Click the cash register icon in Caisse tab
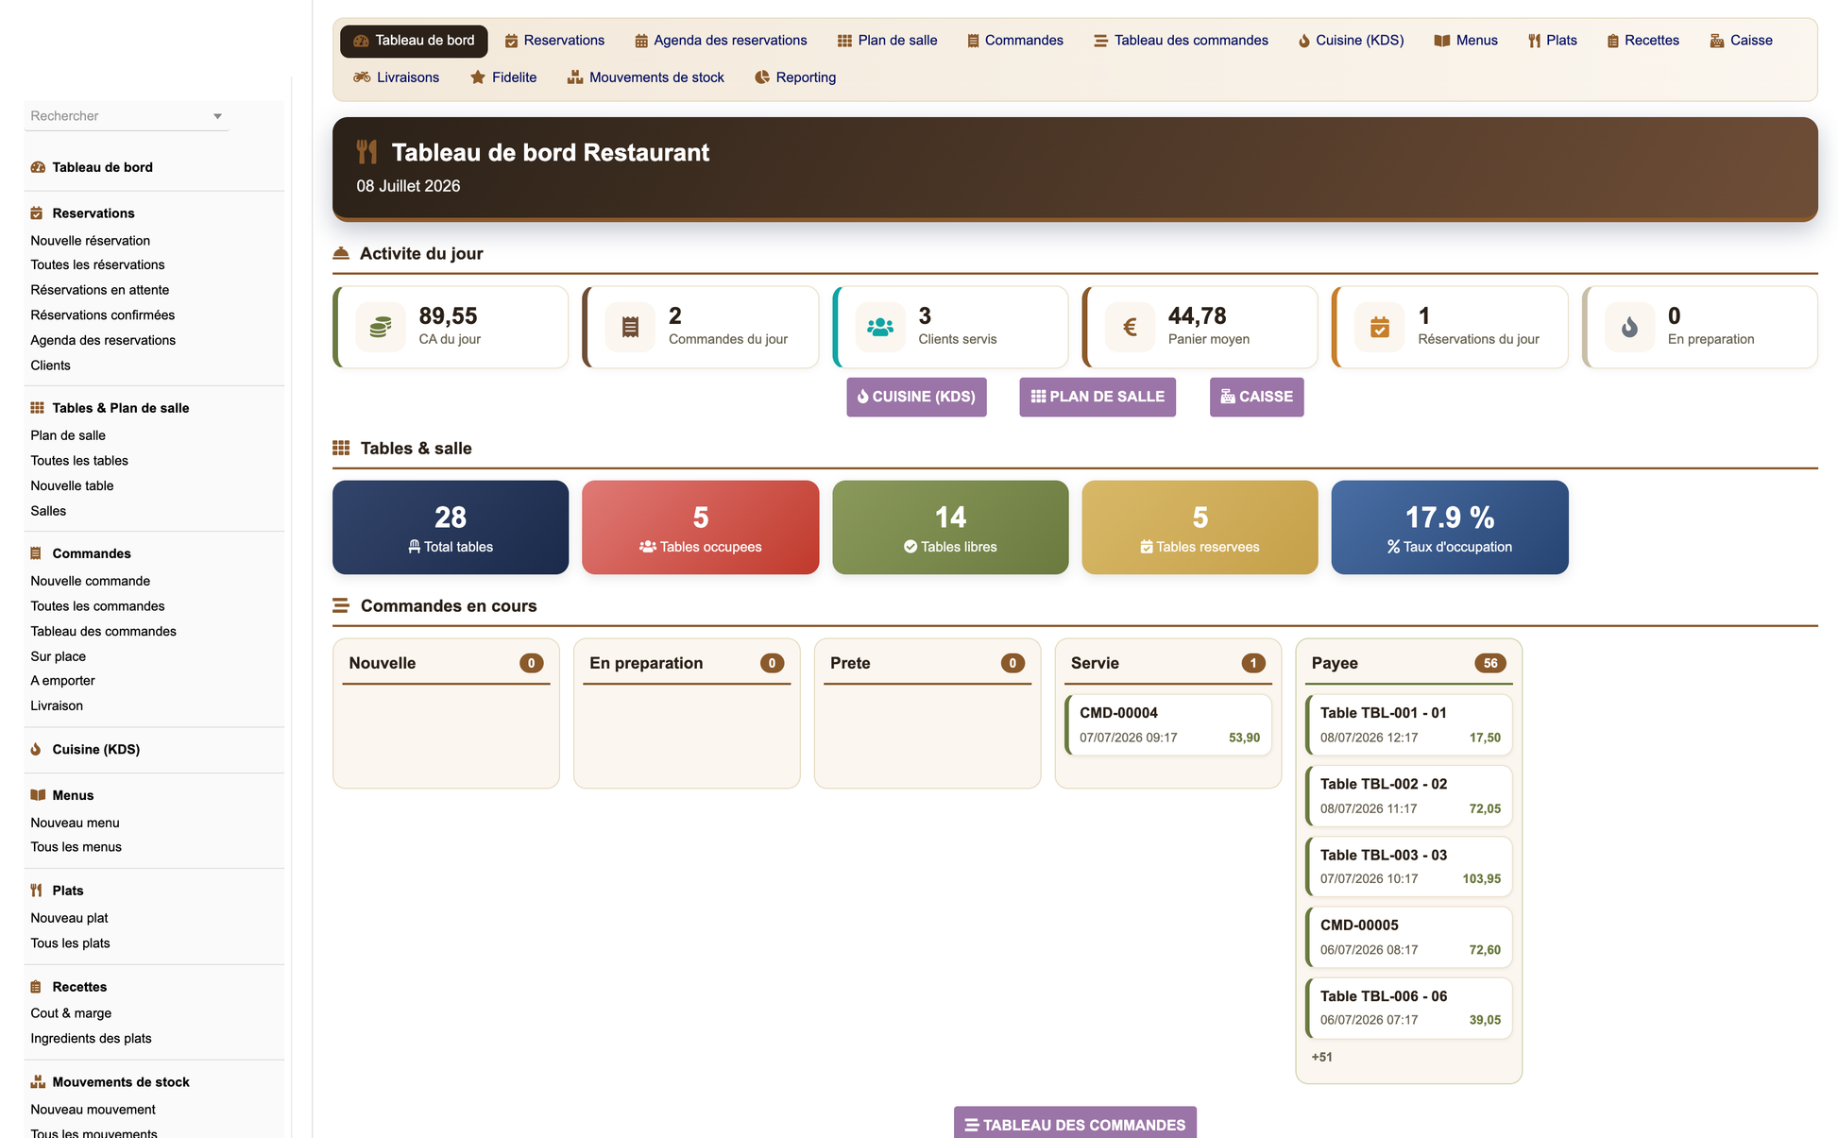Image resolution: width=1838 pixels, height=1138 pixels. click(1717, 41)
